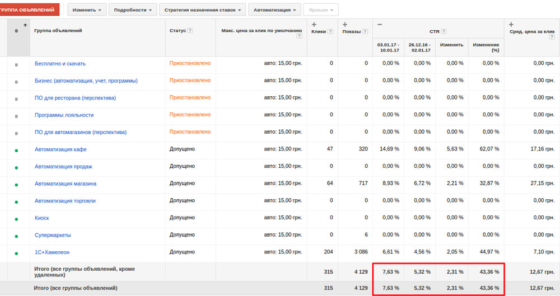This screenshot has width=560, height=296.
Task: Sort by '26.12.16 - 02.01.17' CTR column
Action: [x=419, y=48]
